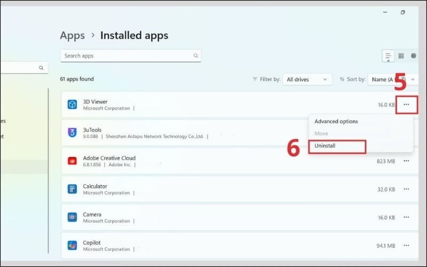427x267 pixels.
Task: Switch to grid view layout
Action: click(x=401, y=56)
